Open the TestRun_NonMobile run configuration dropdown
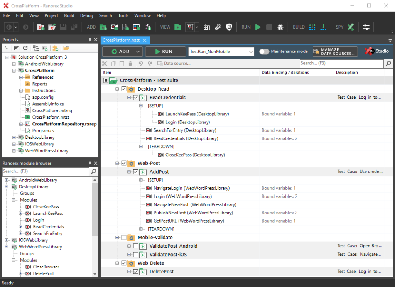395x287 pixels. (x=221, y=51)
